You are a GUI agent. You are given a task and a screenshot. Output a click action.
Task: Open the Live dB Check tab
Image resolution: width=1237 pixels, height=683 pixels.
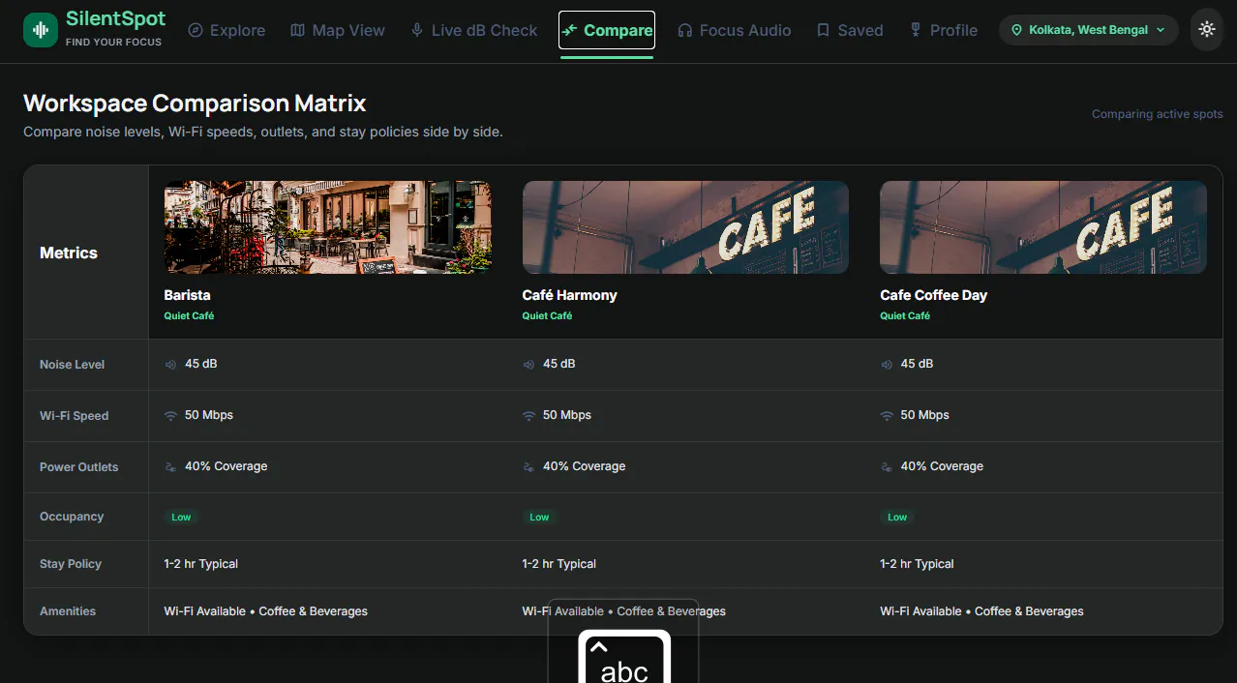[474, 30]
